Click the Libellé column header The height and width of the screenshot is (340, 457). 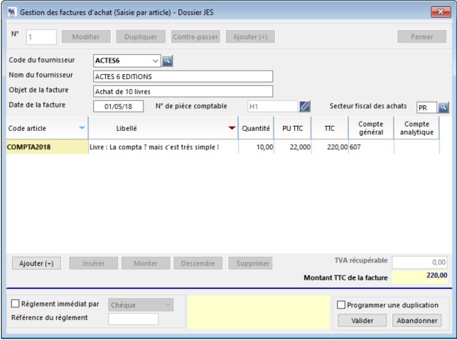[163, 128]
